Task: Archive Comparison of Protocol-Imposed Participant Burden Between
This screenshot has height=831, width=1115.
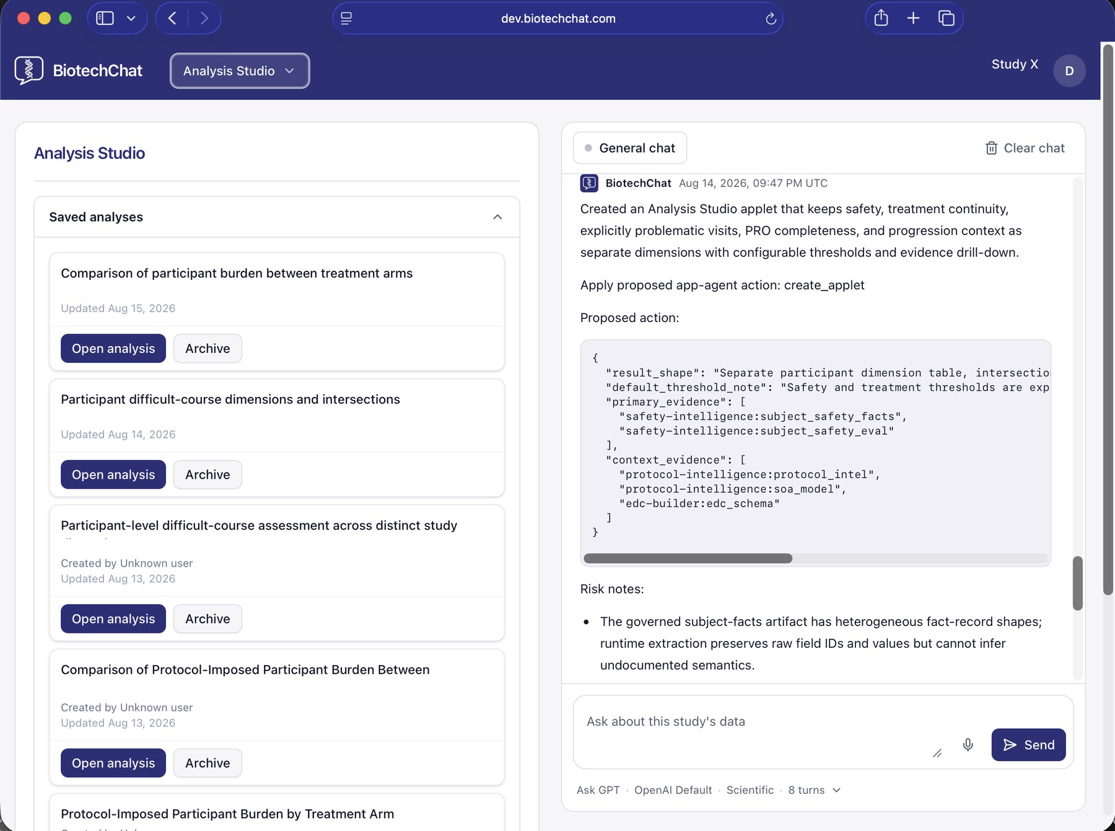Action: tap(208, 764)
